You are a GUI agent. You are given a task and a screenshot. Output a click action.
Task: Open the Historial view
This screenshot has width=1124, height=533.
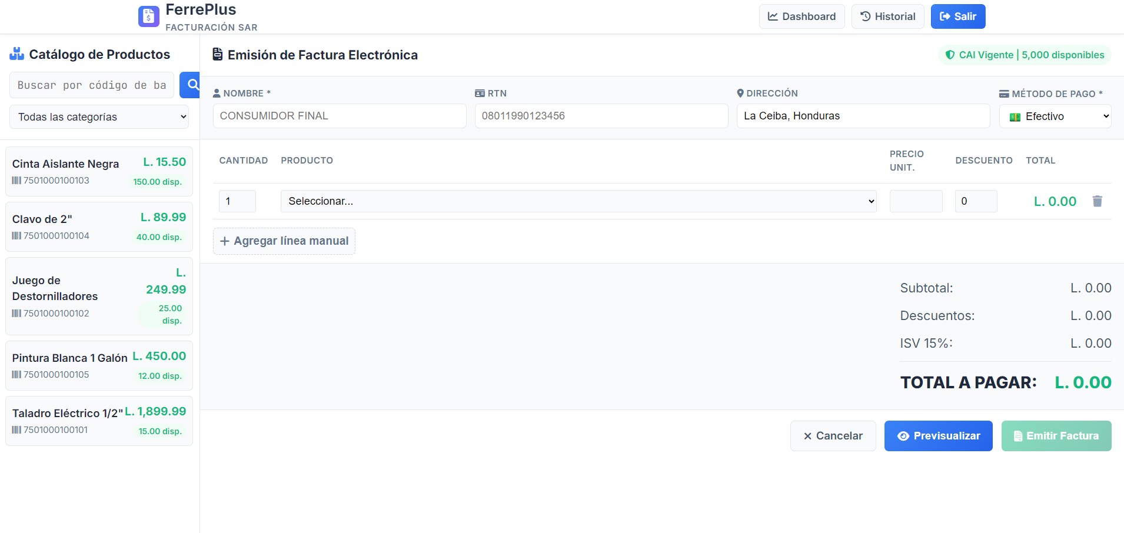pyautogui.click(x=887, y=16)
